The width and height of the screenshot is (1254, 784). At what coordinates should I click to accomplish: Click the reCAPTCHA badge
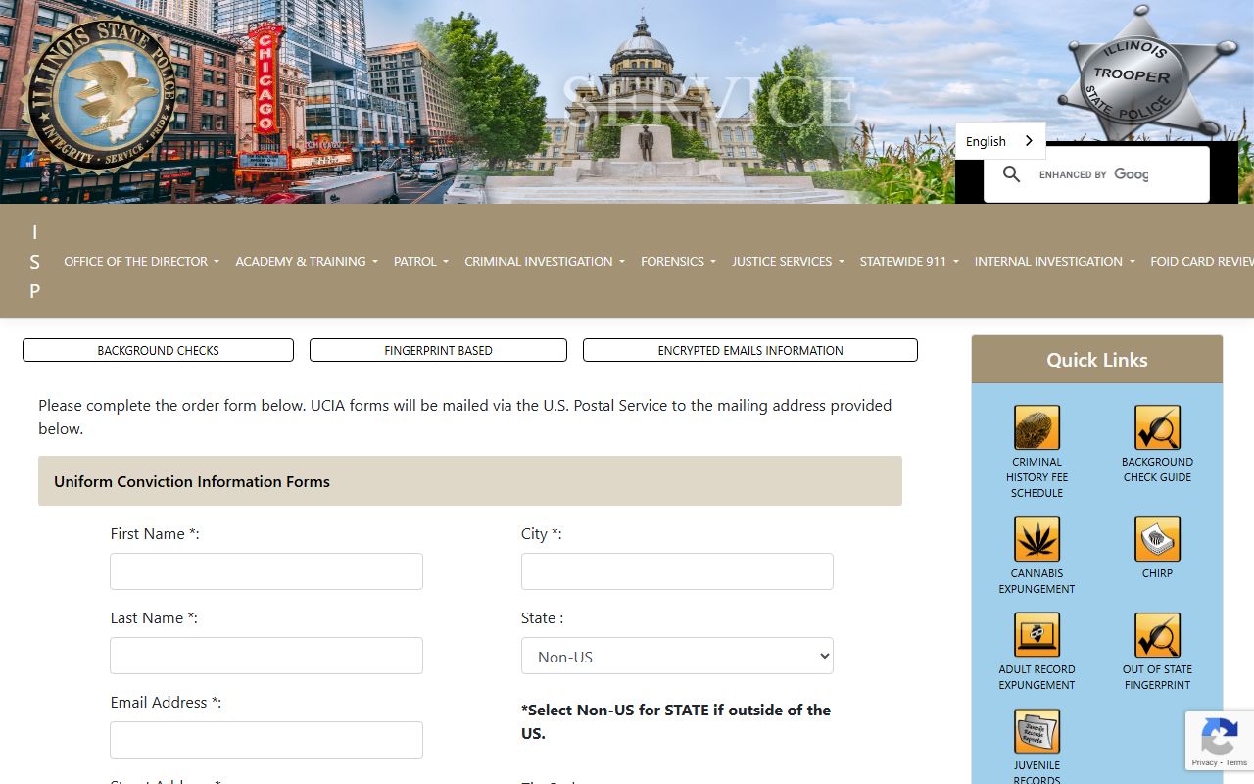1220,741
